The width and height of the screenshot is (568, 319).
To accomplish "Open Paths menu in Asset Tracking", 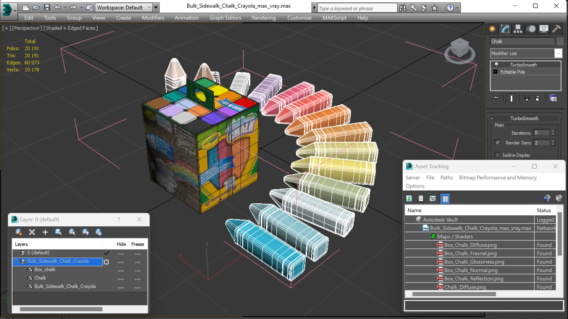I will (446, 177).
